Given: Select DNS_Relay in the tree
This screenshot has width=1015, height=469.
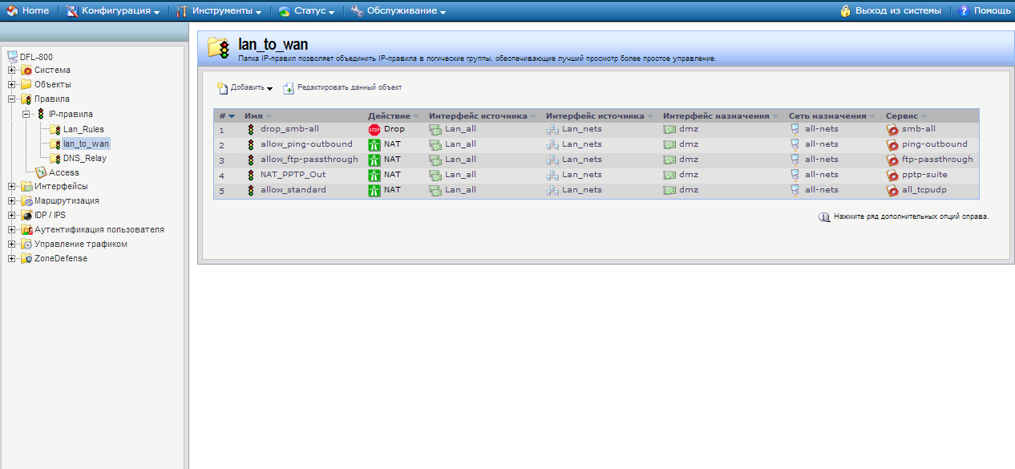Looking at the screenshot, I should tap(84, 158).
